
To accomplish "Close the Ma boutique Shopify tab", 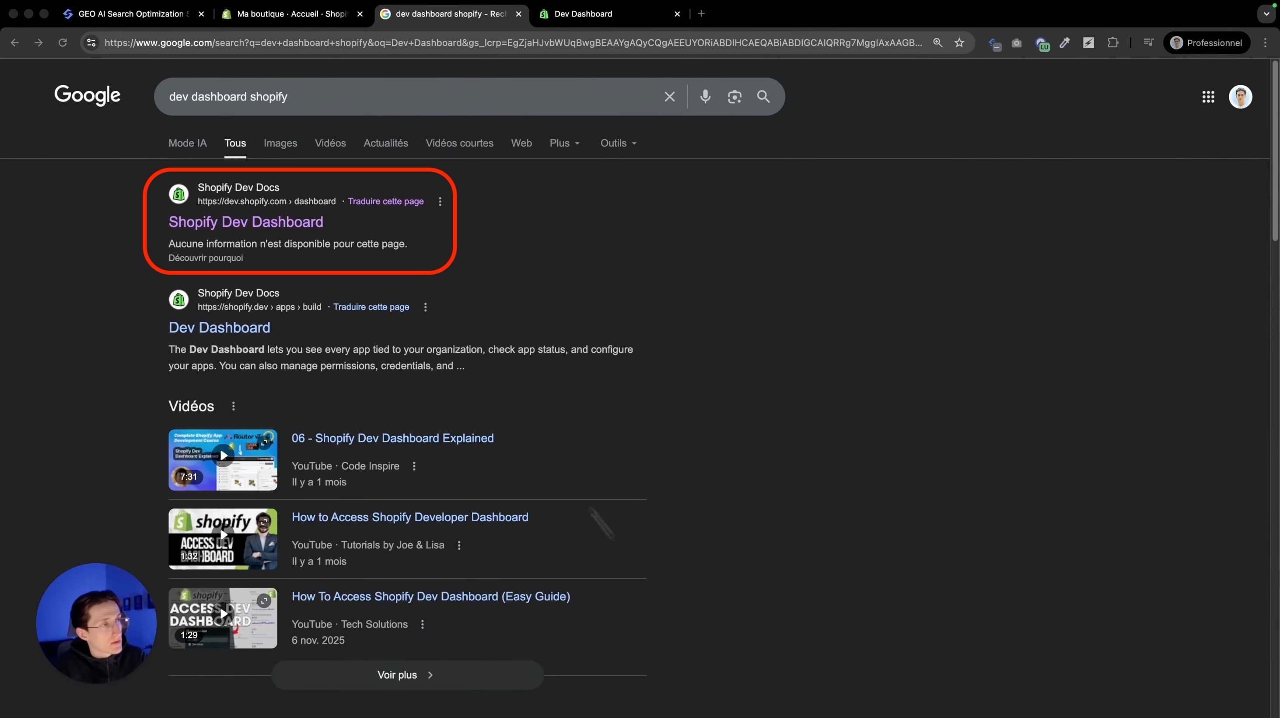I will tap(360, 14).
